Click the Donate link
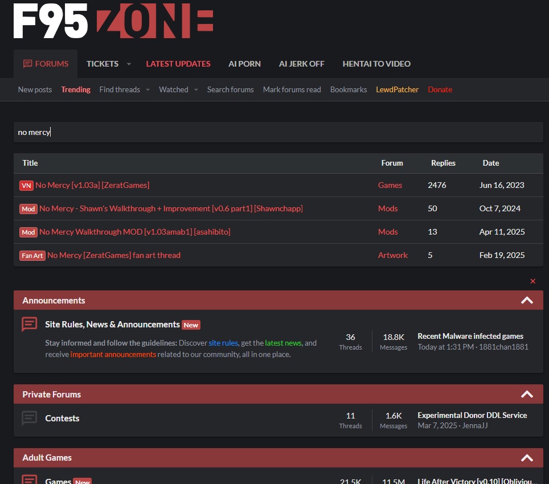Image resolution: width=549 pixels, height=484 pixels. click(440, 89)
